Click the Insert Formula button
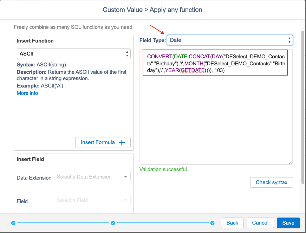 coord(103,142)
